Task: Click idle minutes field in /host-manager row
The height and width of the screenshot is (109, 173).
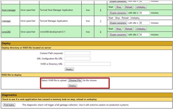Action: point(144,13)
